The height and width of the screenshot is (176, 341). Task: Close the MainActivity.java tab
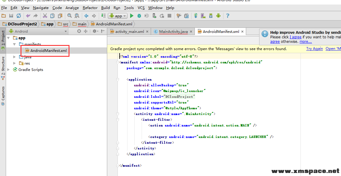point(191,31)
